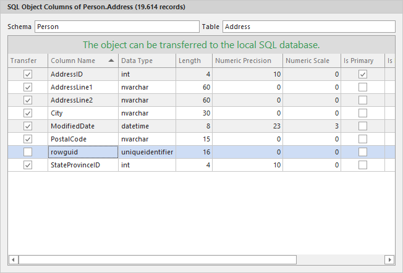
Task: Select the ModifiedDate column name cell
Action: tap(83, 126)
